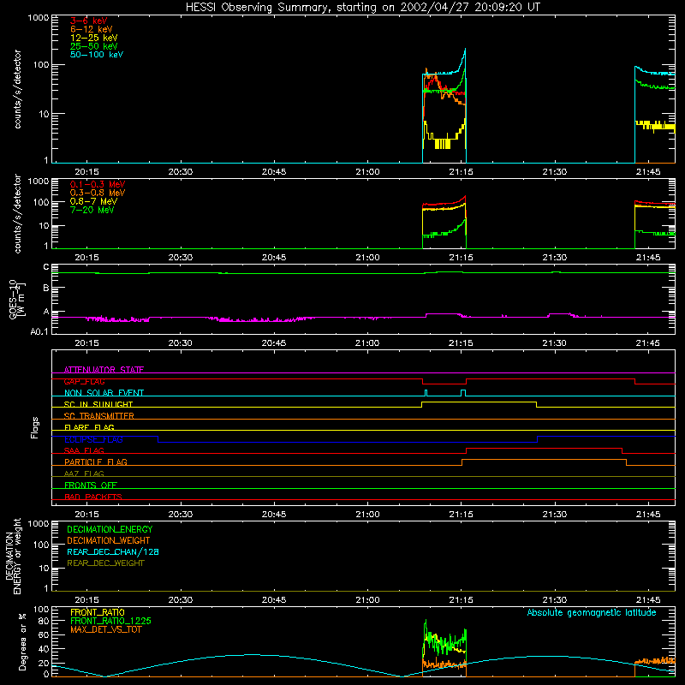Image resolution: width=685 pixels, height=685 pixels.
Task: Click the DECIMATION_WEIGHT legend label
Action: coord(109,540)
